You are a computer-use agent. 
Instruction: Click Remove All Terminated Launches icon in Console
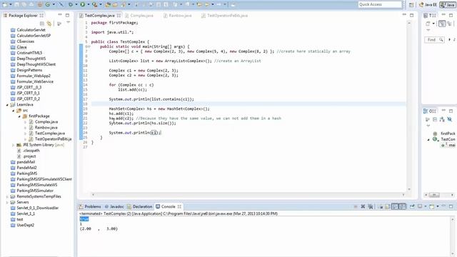pos(371,206)
